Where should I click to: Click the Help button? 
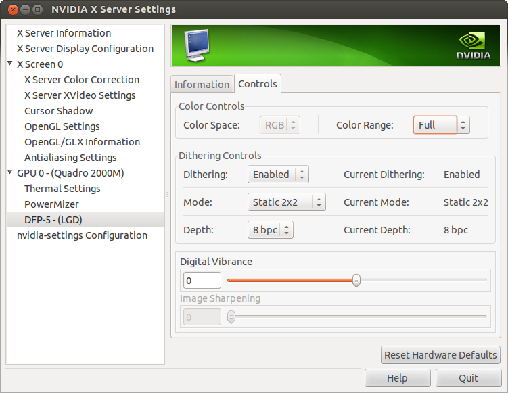[398, 377]
